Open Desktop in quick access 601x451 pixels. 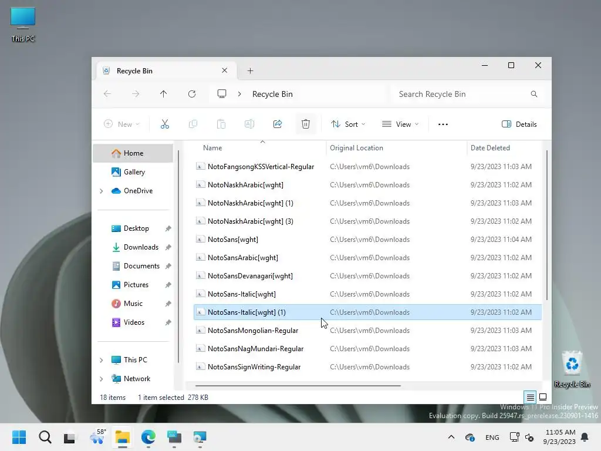133,228
